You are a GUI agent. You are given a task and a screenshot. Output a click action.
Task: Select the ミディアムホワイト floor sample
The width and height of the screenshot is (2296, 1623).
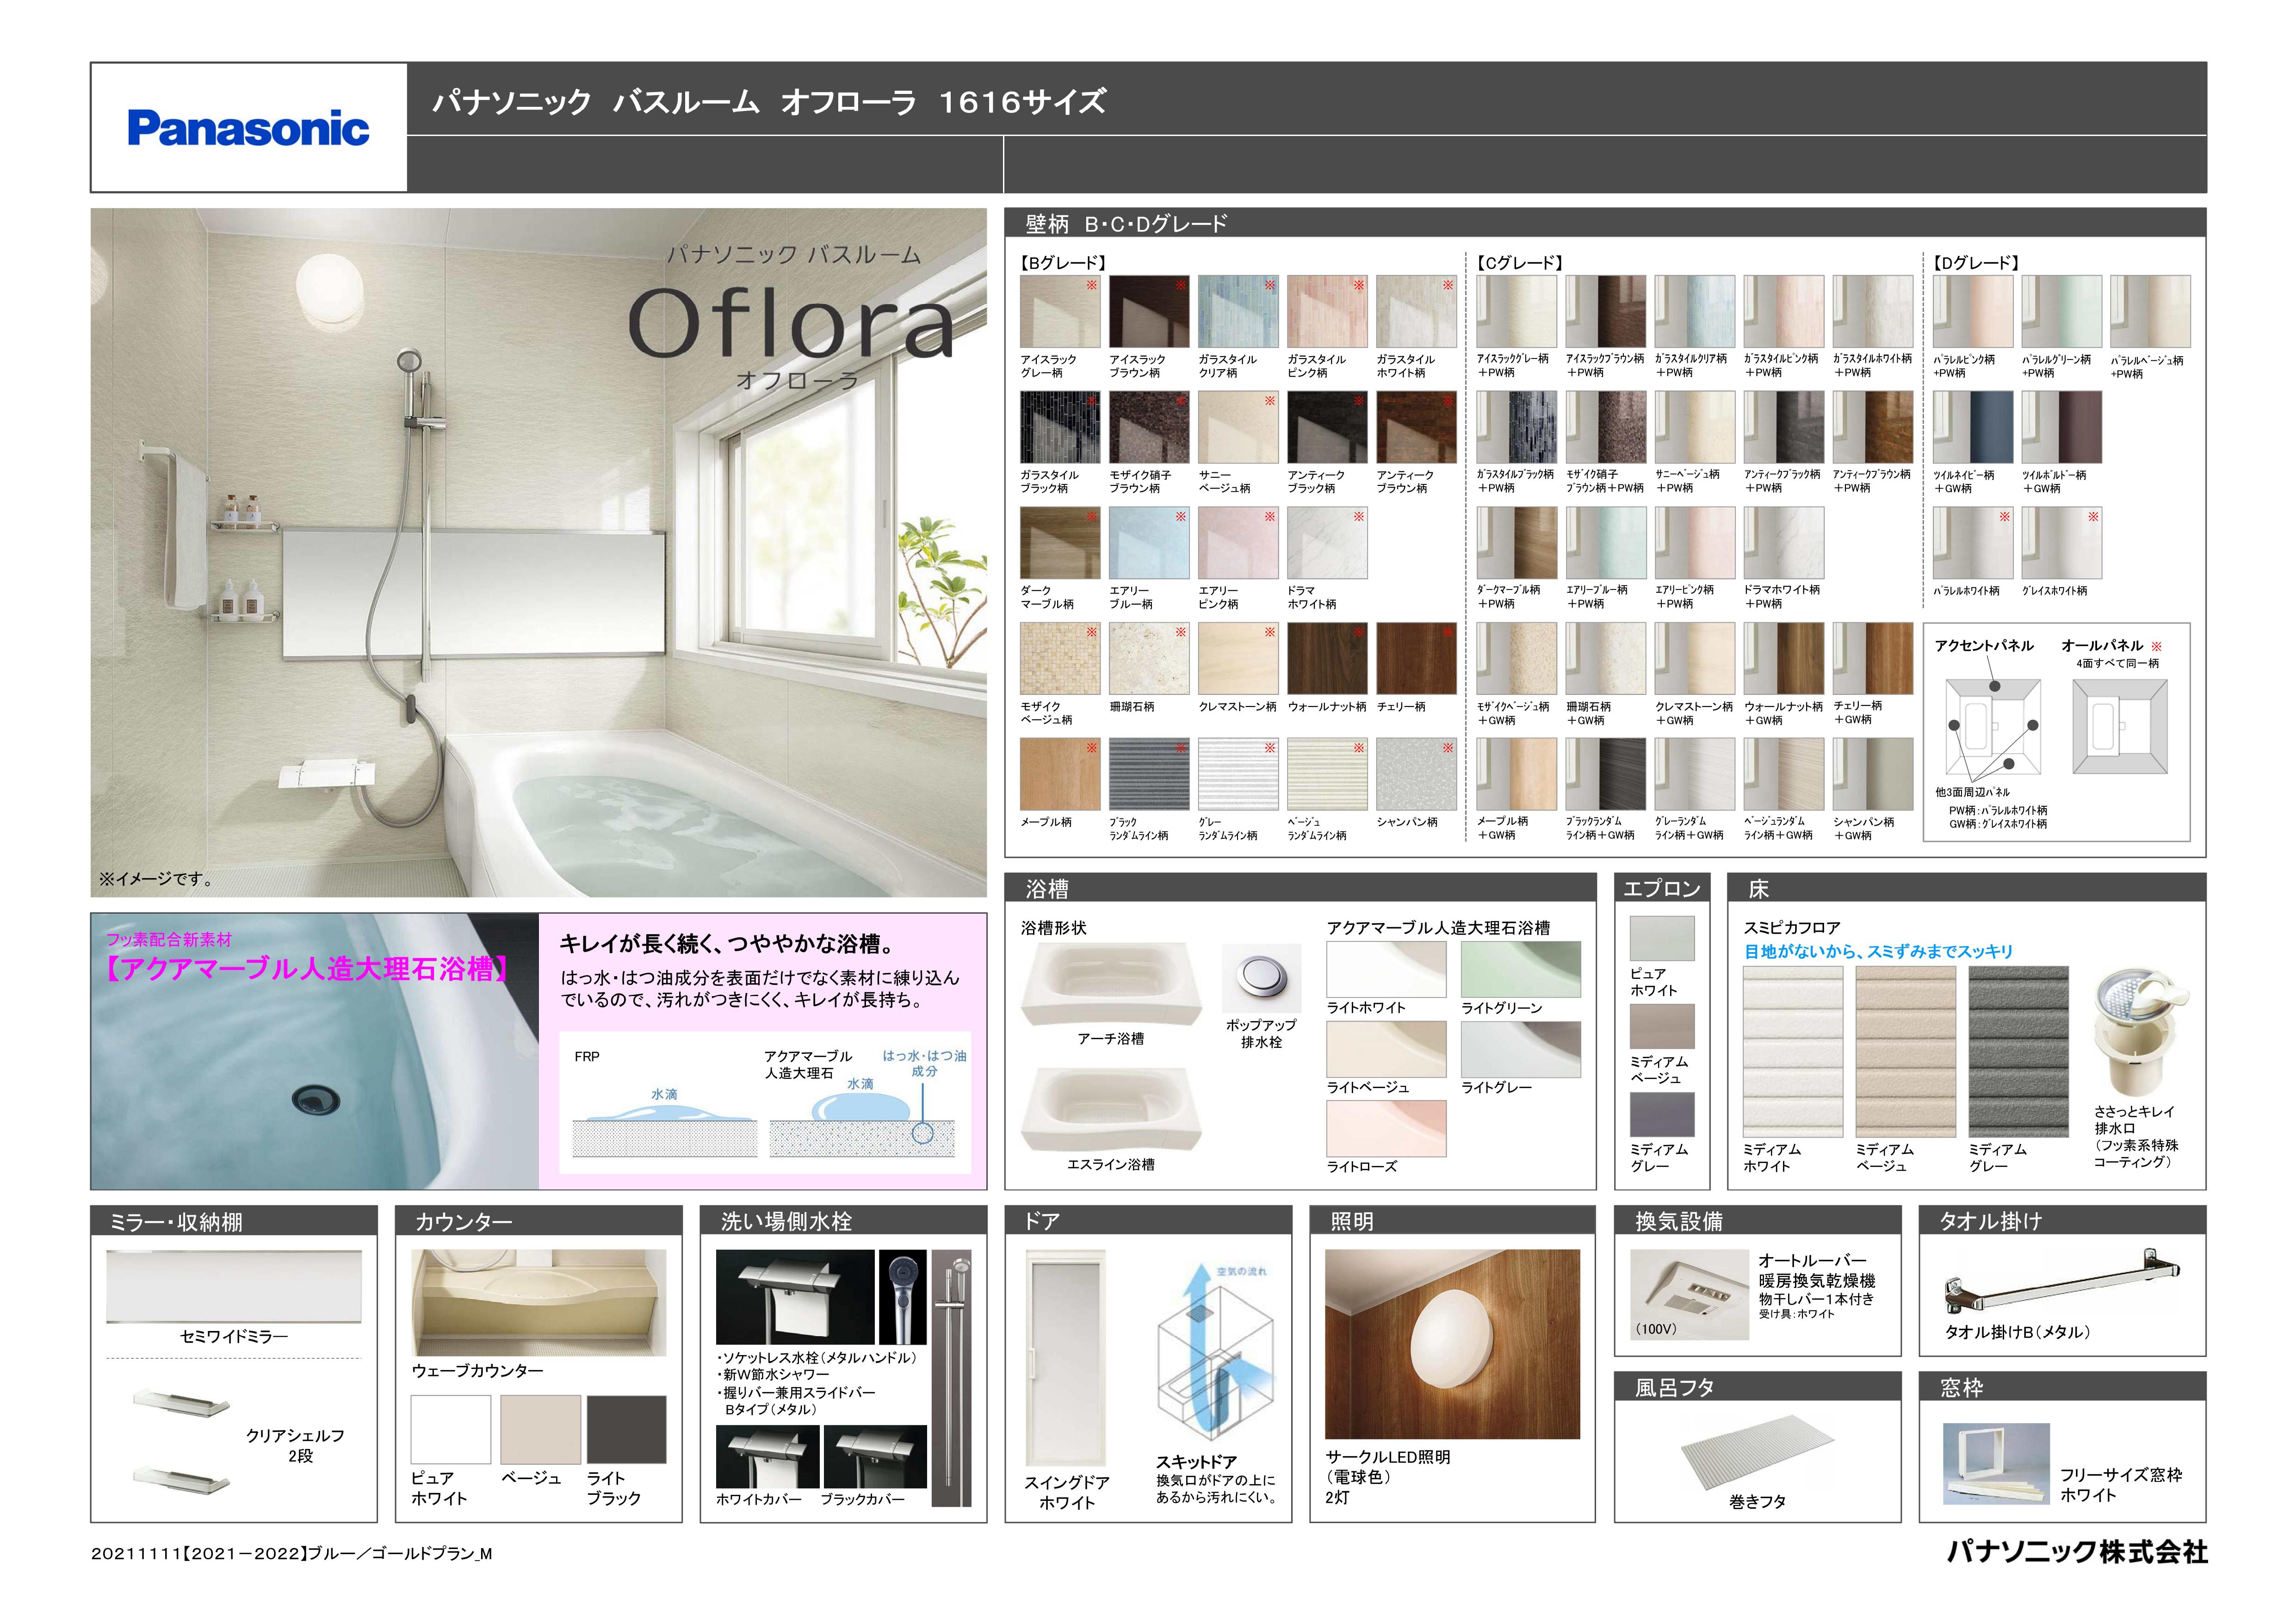tap(1792, 1051)
